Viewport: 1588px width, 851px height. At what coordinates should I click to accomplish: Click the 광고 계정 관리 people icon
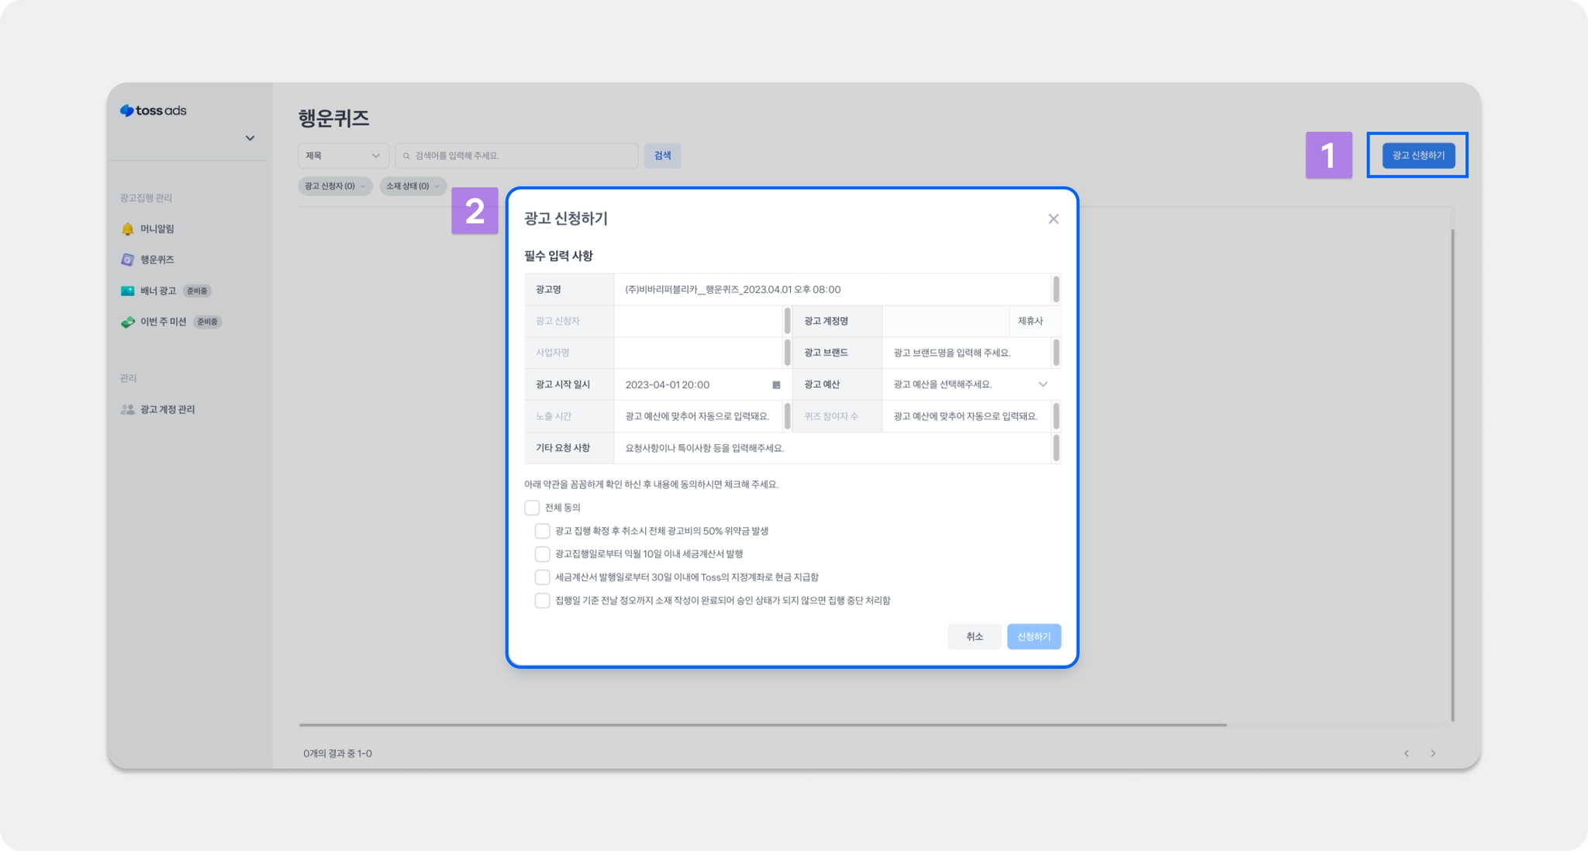click(x=128, y=409)
